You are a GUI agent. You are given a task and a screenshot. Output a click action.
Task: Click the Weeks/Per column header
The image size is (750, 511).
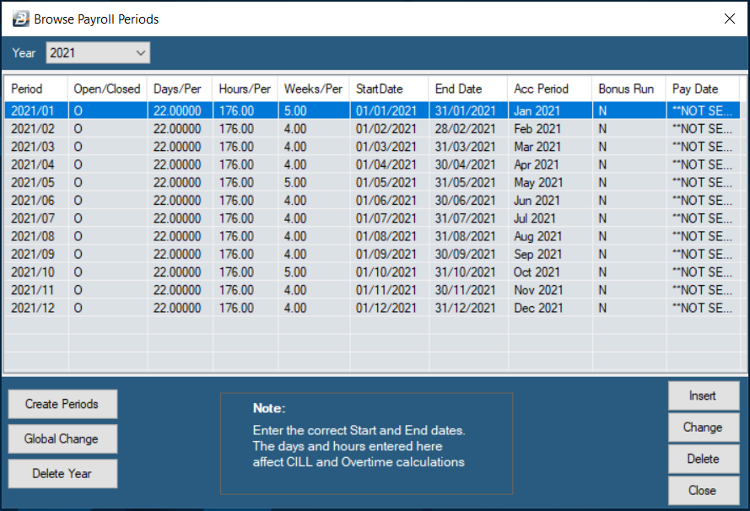point(314,89)
